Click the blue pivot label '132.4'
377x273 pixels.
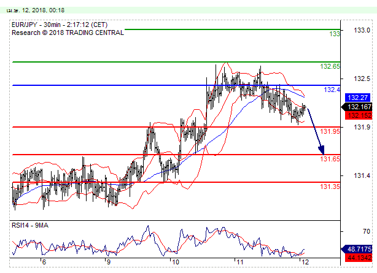coord(332,90)
